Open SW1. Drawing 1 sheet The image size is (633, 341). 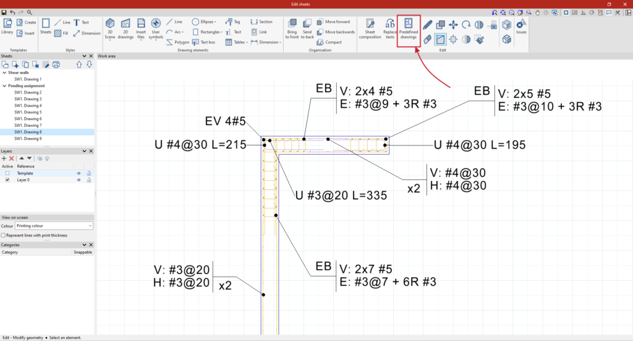pyautogui.click(x=28, y=79)
